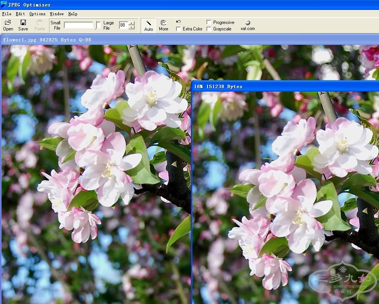Open the More options tool
Image resolution: width=379 pixels, height=304 pixels.
click(x=163, y=23)
